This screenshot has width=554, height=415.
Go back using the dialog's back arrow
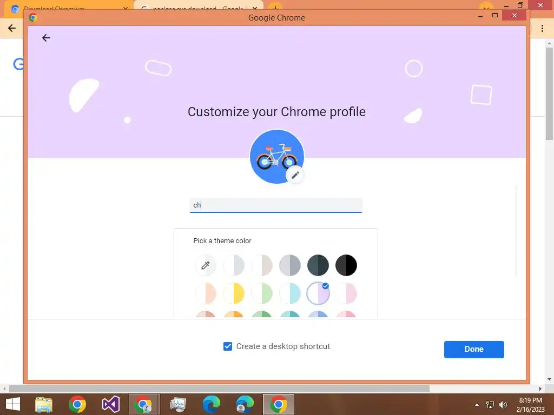pos(46,38)
